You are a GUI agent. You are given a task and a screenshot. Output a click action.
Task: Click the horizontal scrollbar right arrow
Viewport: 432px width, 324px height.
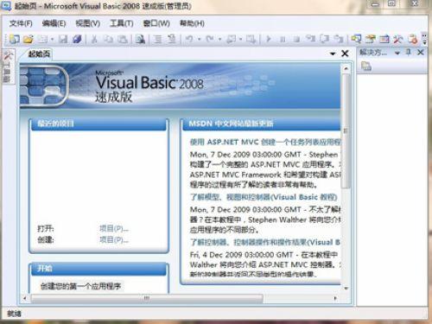tap(335, 298)
